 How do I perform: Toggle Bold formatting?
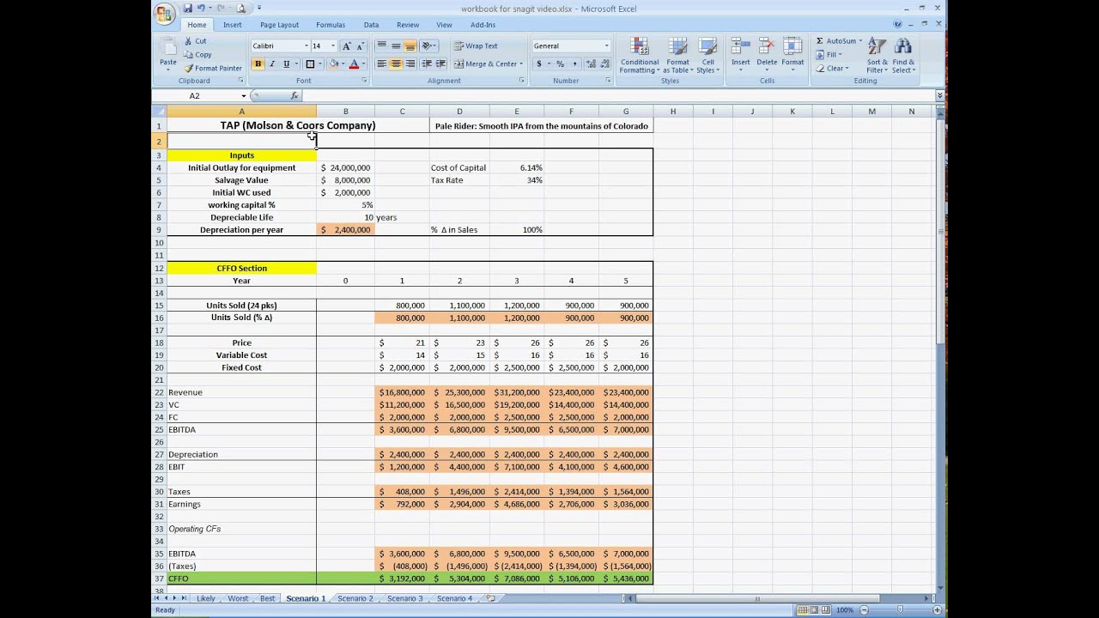pyautogui.click(x=258, y=64)
